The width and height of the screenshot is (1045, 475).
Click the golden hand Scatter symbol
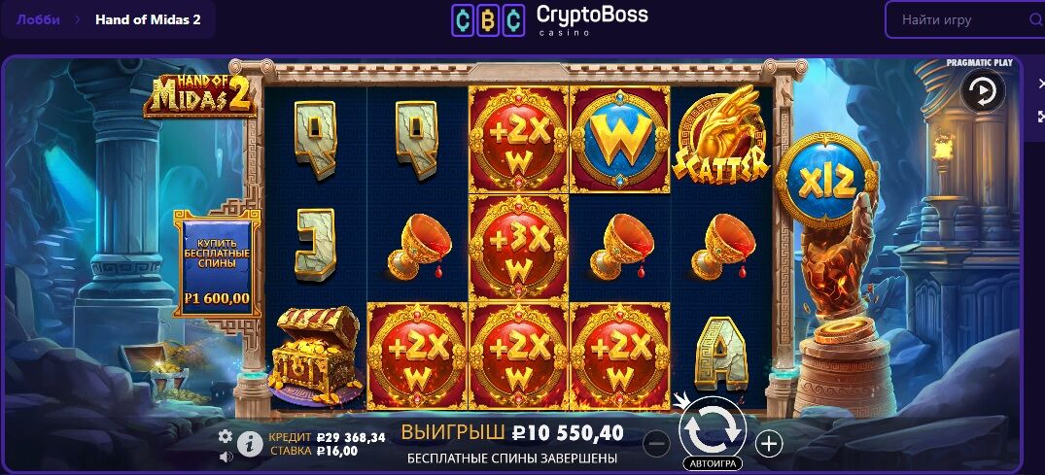(721, 137)
